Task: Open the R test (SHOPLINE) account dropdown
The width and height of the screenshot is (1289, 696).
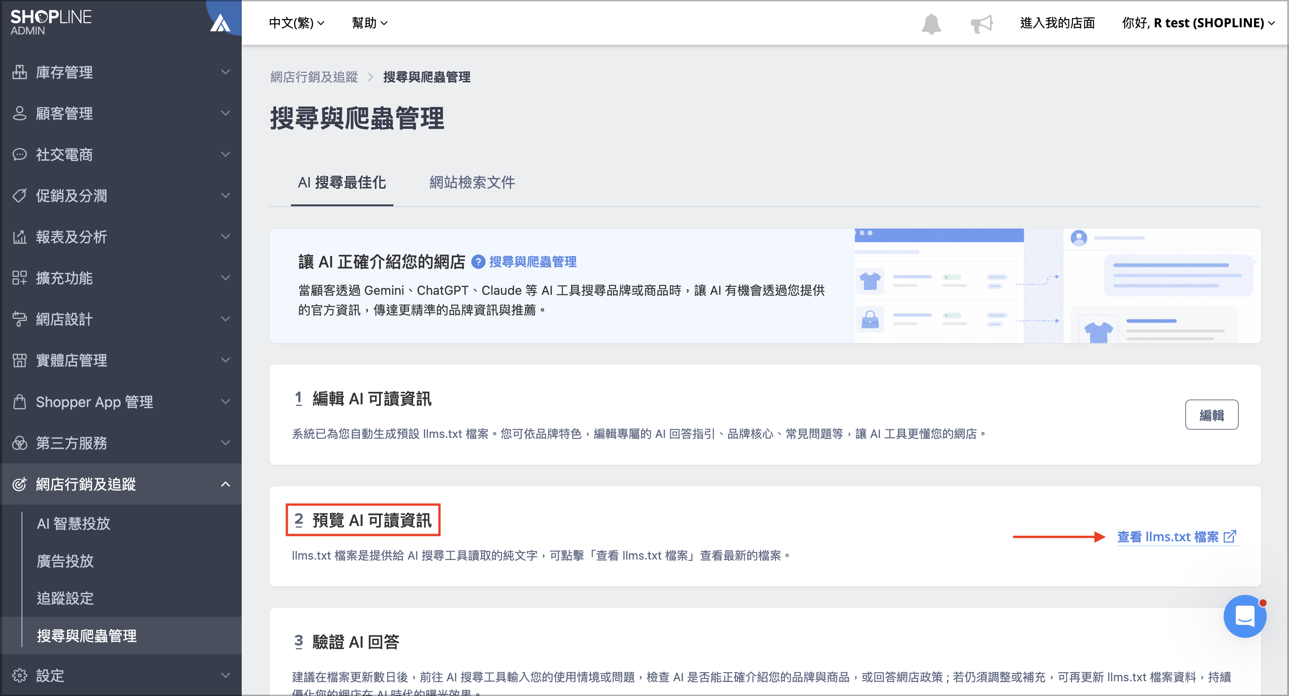Action: pos(1198,23)
